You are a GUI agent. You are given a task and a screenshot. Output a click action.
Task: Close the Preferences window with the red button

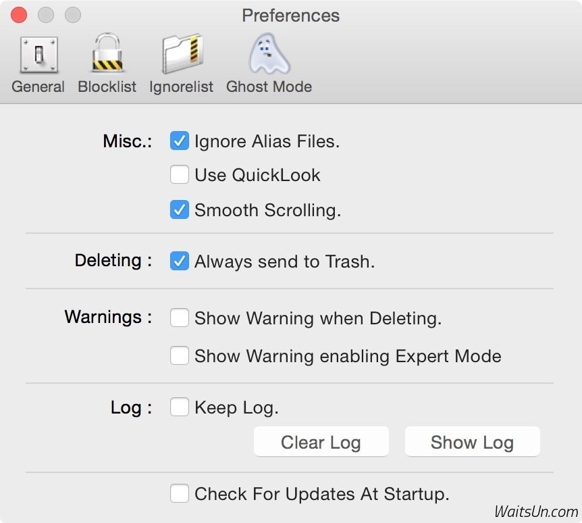point(19,15)
